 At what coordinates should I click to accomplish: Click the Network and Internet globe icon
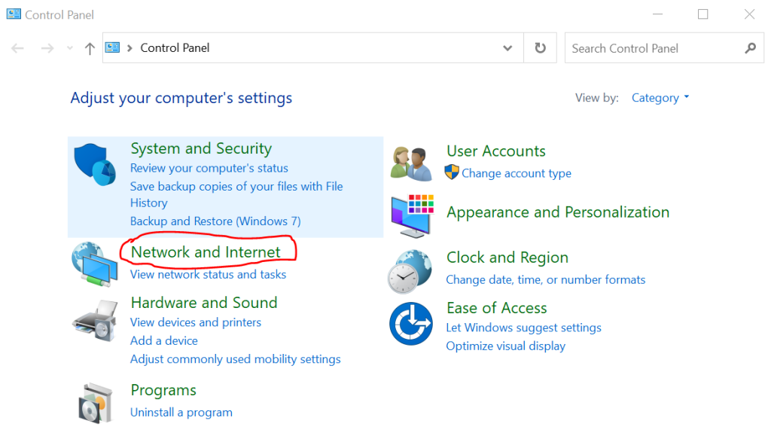[x=94, y=264]
